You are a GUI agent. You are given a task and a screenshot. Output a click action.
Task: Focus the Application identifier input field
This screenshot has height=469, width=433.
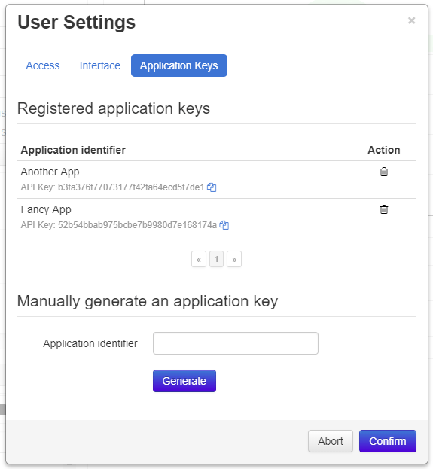pos(236,343)
